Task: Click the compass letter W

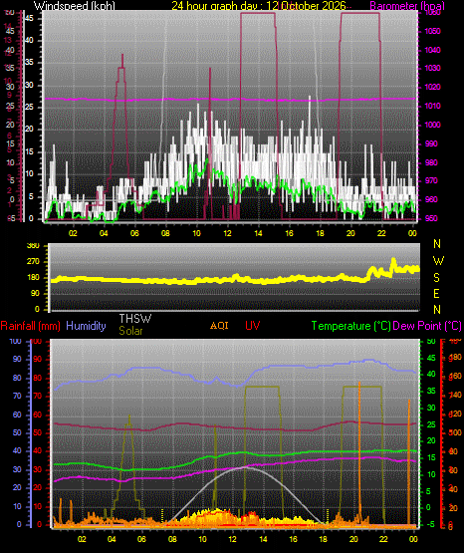Action: (x=438, y=261)
